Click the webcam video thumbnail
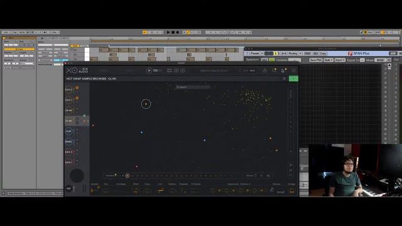 [x=355, y=170]
